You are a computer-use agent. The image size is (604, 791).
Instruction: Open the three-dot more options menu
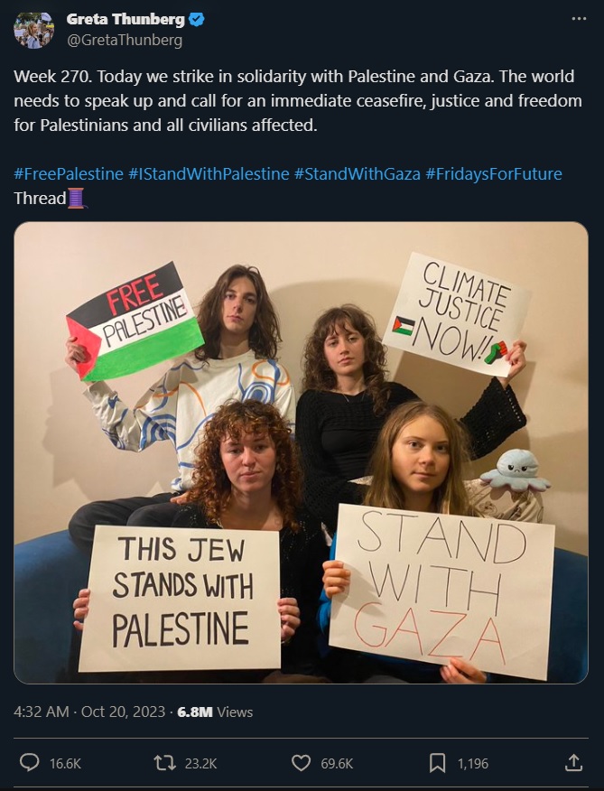pos(579,19)
